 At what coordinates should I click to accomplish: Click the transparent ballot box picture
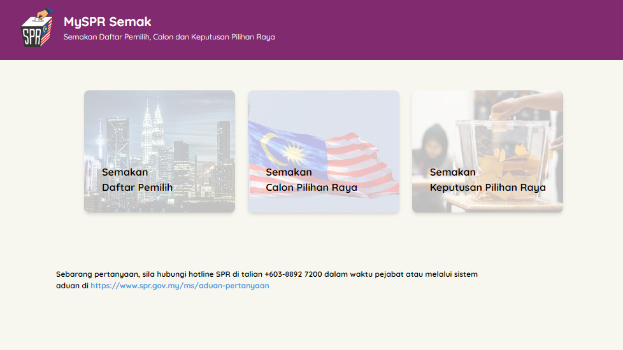pos(504,158)
